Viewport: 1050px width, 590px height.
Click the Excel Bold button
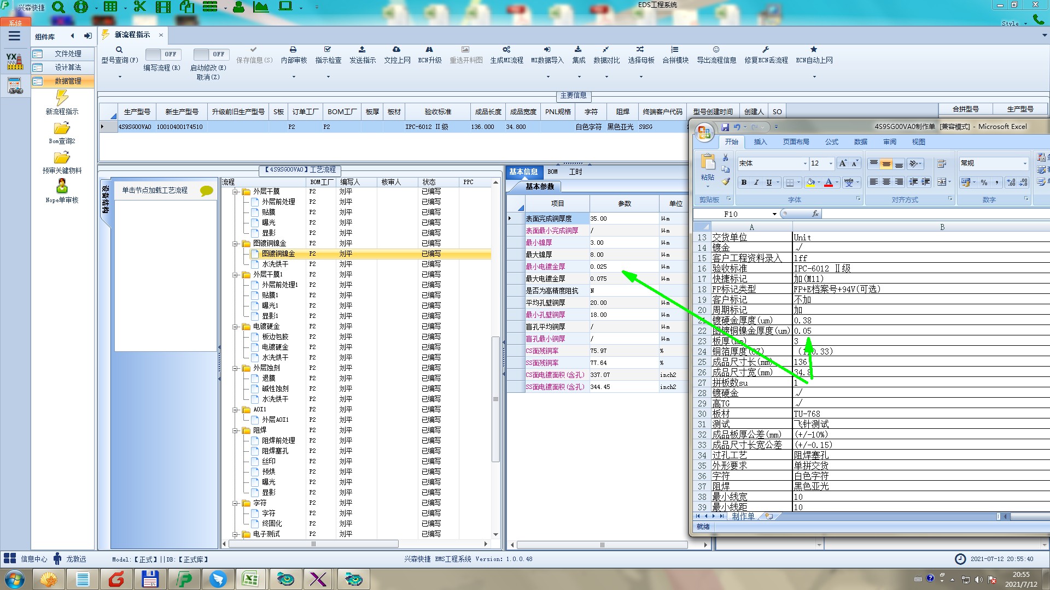744,182
